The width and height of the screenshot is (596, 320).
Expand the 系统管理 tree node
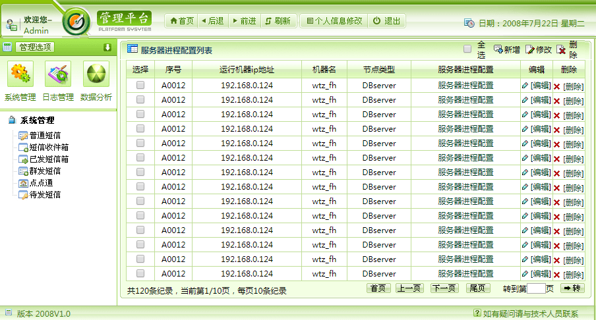point(12,120)
